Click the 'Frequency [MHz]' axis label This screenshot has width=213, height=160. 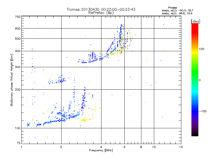click(x=101, y=150)
